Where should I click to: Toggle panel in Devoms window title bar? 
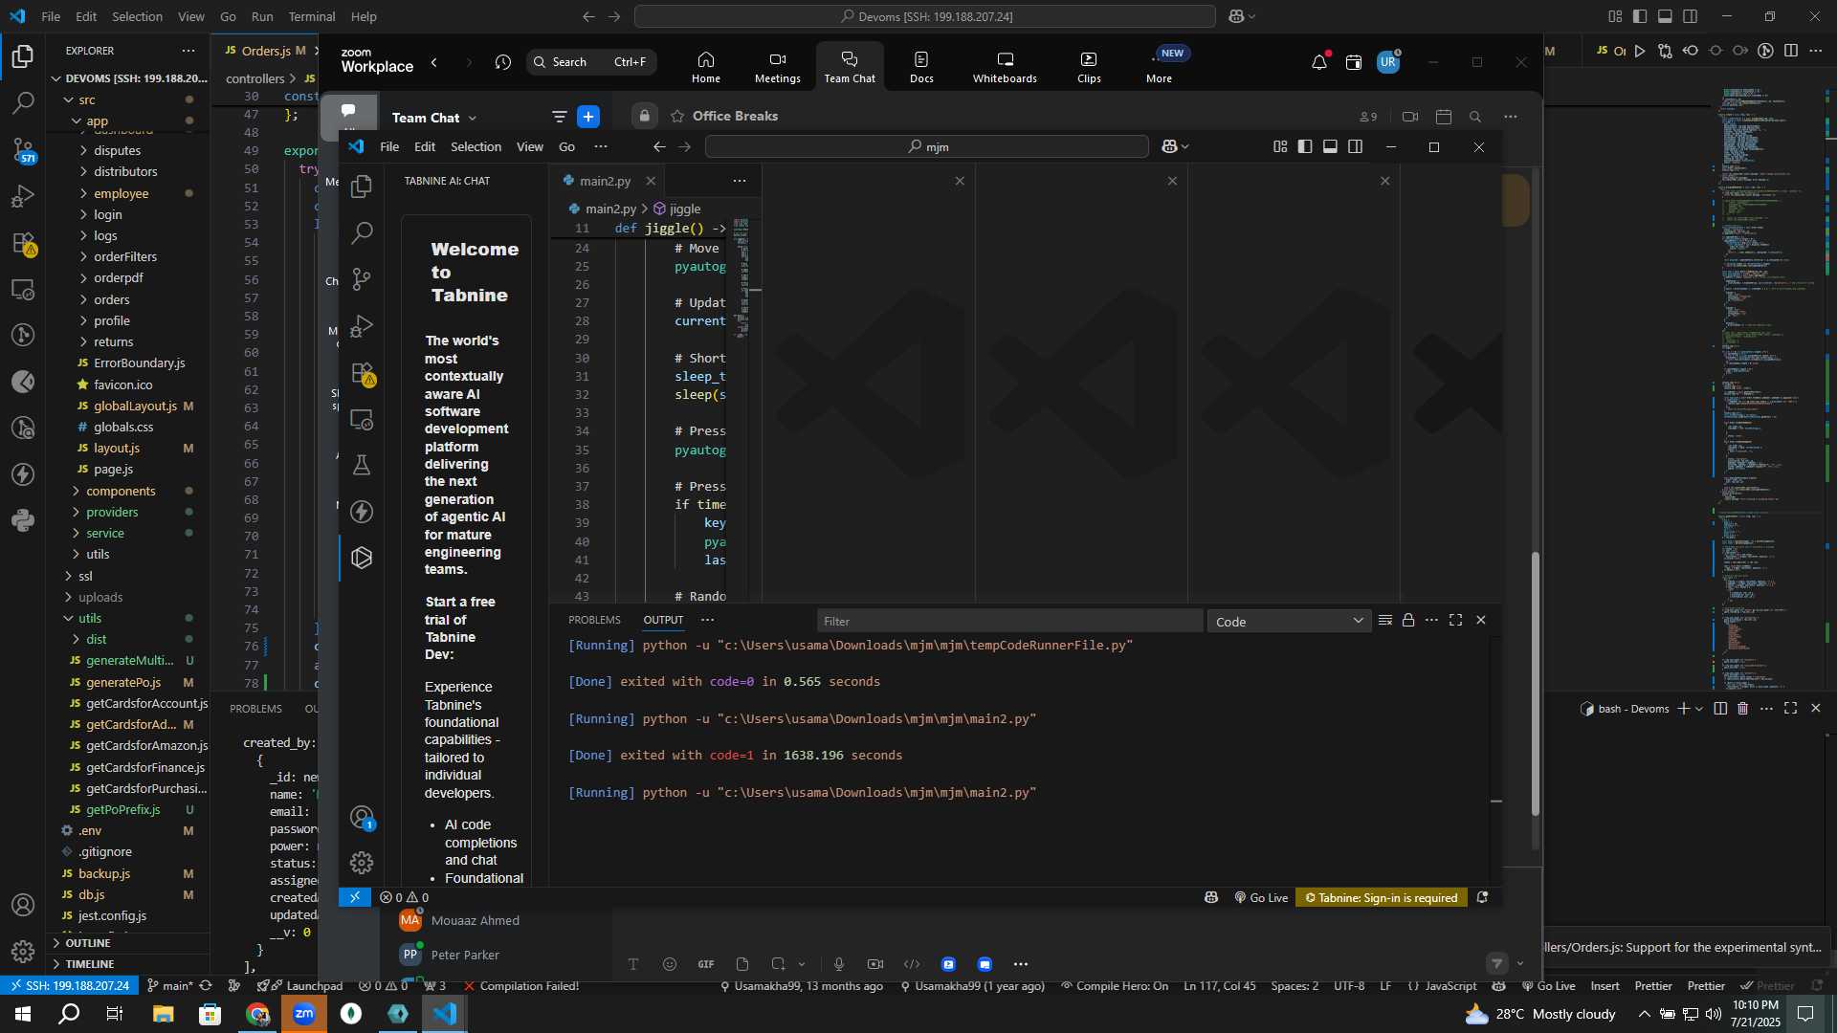click(1665, 16)
